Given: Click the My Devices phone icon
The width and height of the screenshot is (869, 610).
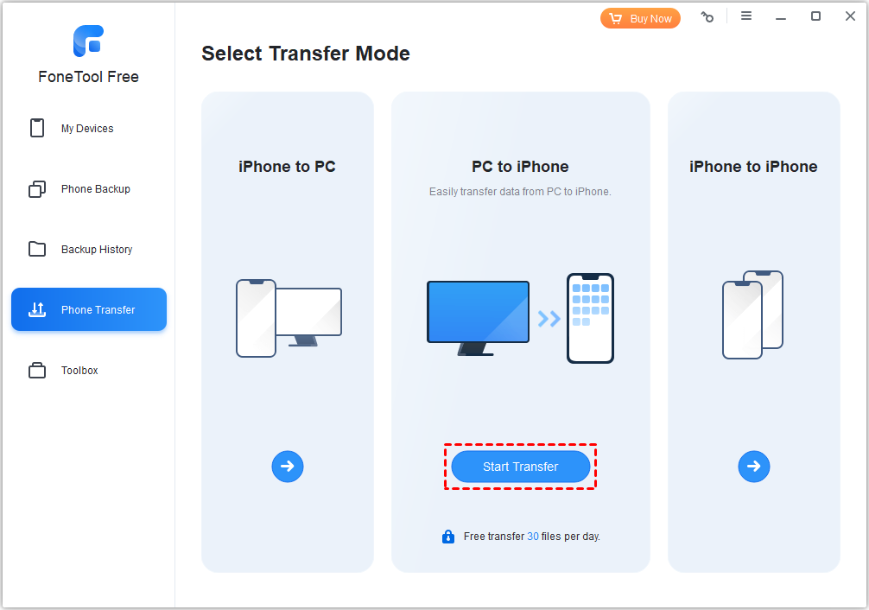Looking at the screenshot, I should point(37,128).
